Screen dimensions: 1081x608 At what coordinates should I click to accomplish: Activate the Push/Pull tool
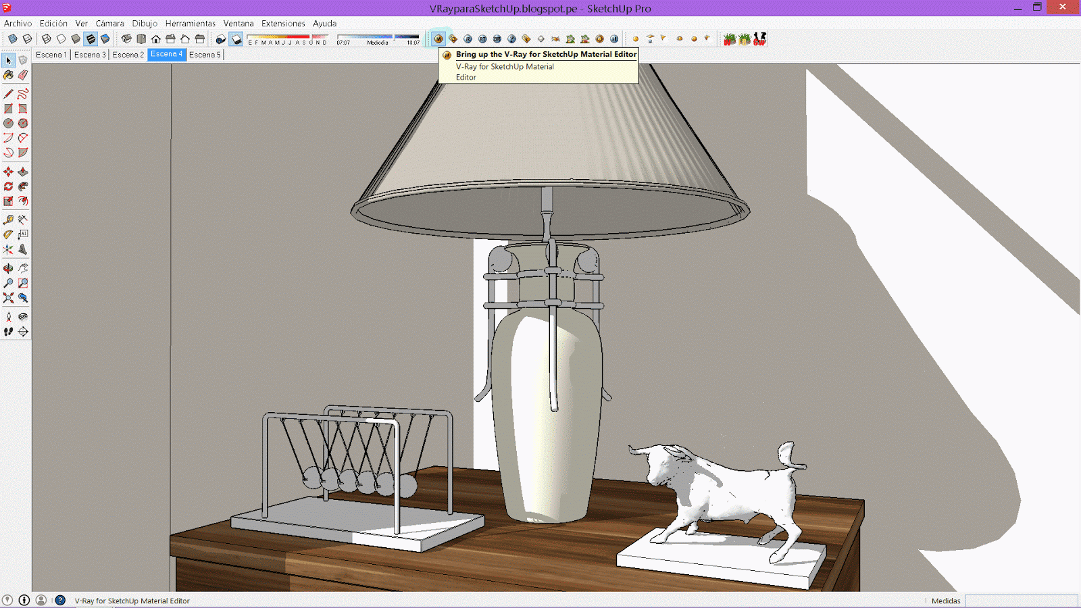click(24, 172)
